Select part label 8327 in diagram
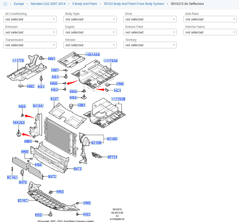The height and width of the screenshot is (222, 239). pyautogui.click(x=54, y=99)
